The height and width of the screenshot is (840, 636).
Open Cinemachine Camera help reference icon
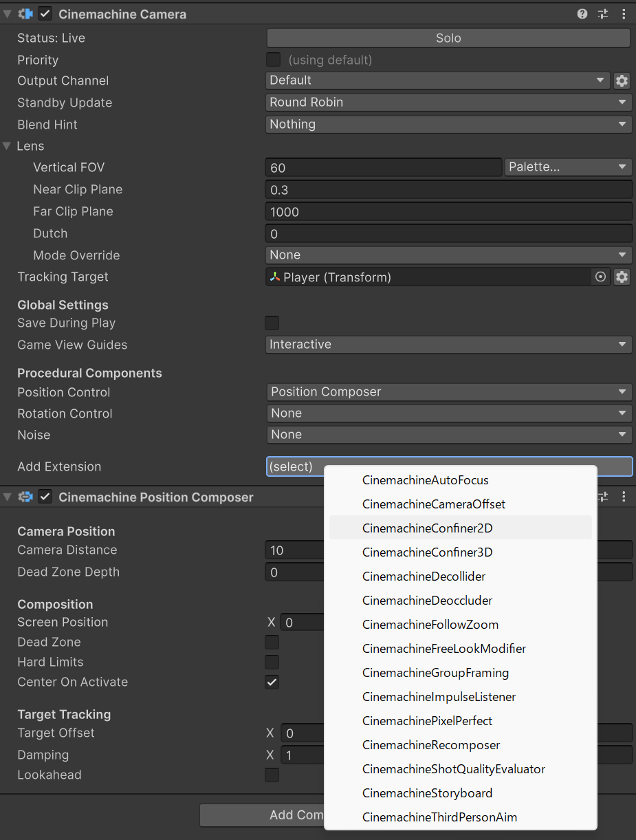(x=582, y=14)
